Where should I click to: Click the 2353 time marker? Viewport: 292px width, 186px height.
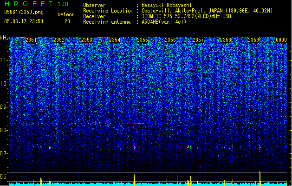coord(87,40)
